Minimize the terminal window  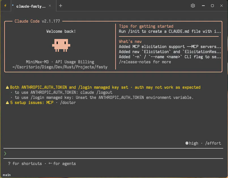coord(203,6)
